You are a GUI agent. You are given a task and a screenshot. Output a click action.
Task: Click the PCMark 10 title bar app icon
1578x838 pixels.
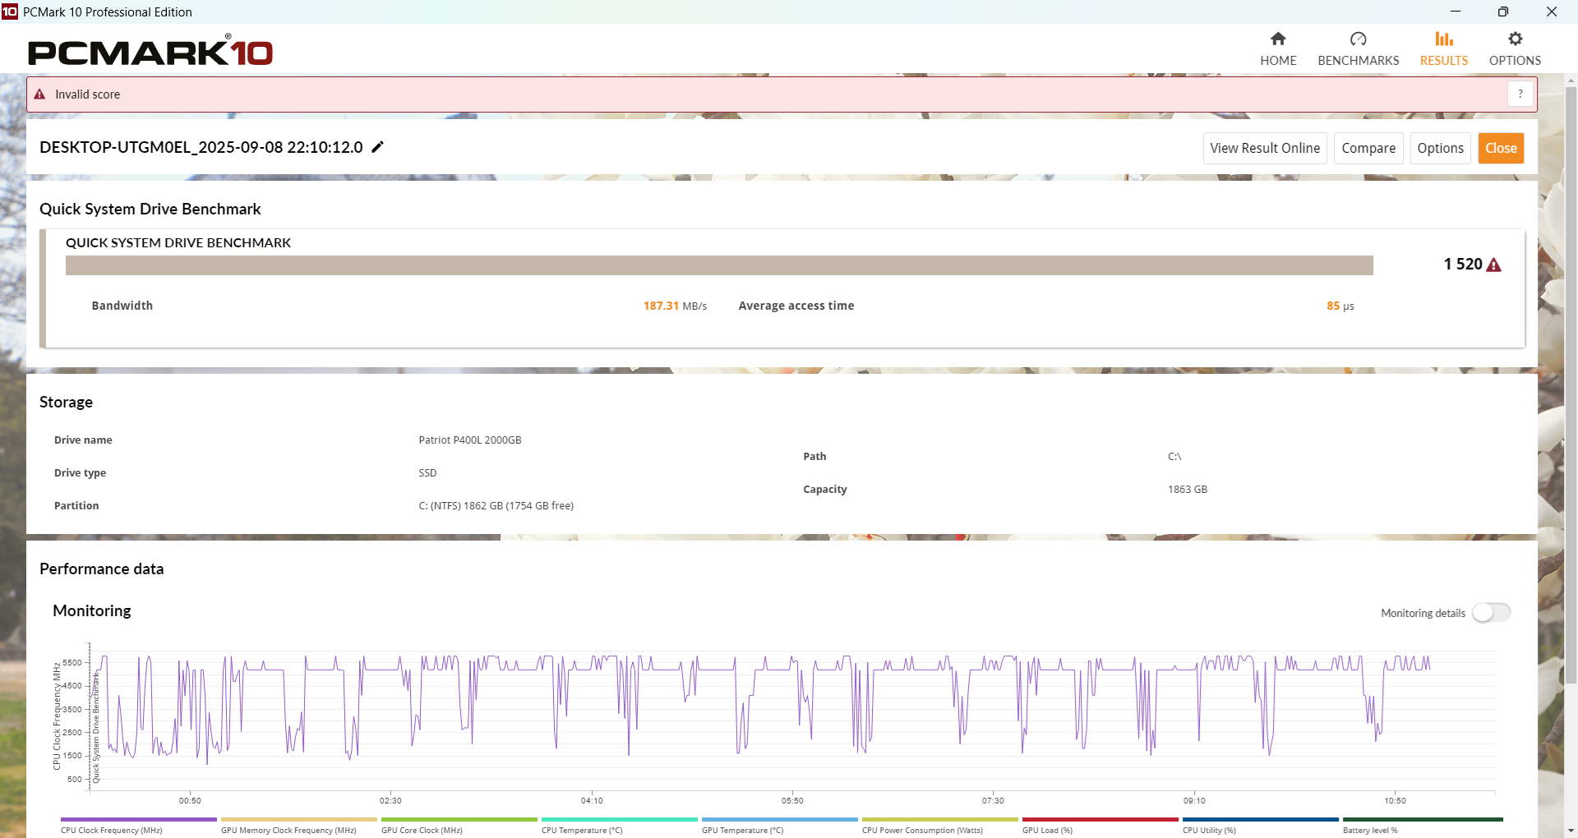[10, 12]
